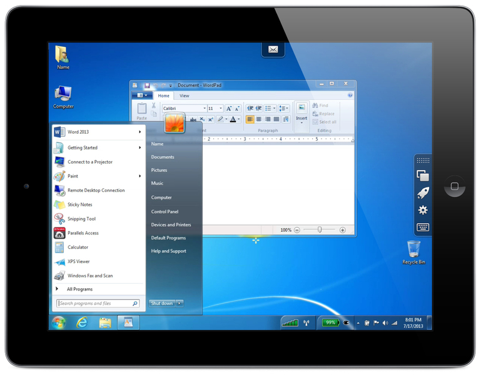Viewport: 481px width, 375px height.
Task: Tap the gear Settings icon in sidebar
Action: pos(423,210)
